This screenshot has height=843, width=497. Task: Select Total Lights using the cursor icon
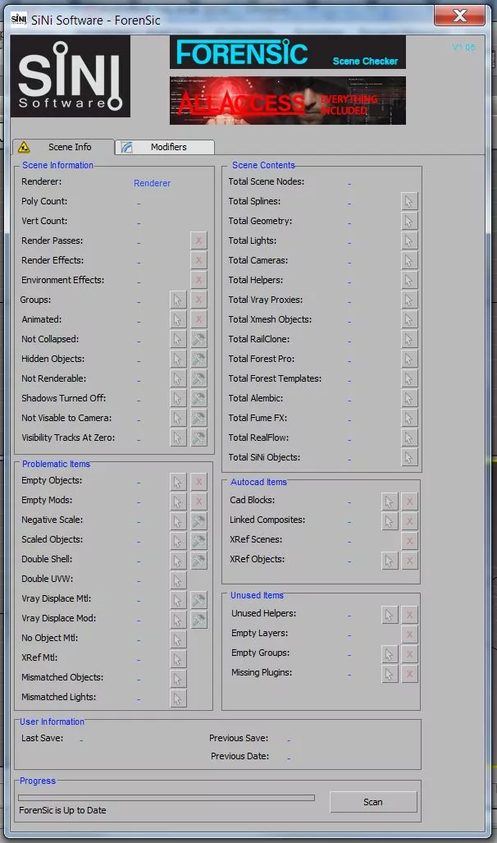409,241
